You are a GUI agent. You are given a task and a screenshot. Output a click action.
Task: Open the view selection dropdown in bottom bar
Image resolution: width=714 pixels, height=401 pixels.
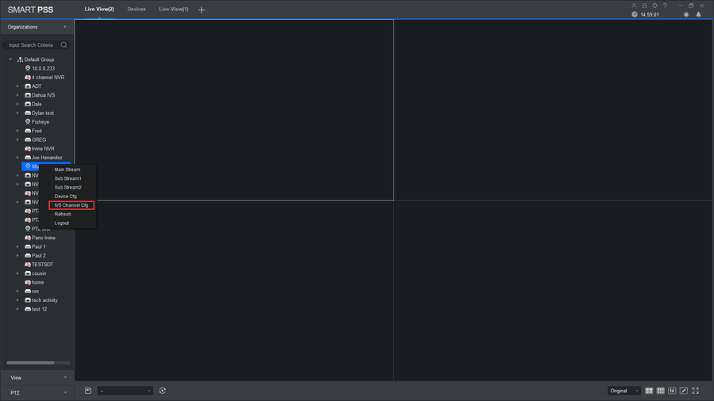pyautogui.click(x=125, y=391)
